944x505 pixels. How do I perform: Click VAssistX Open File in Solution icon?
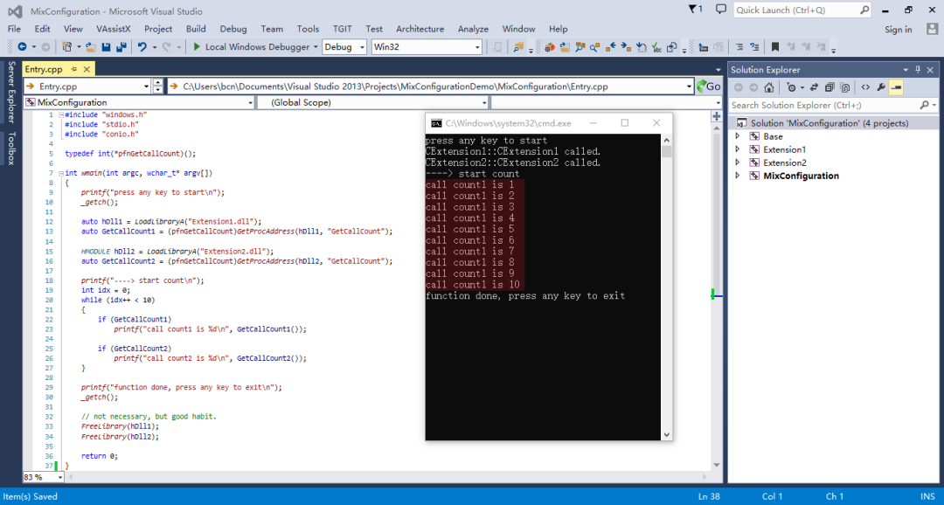[565, 47]
